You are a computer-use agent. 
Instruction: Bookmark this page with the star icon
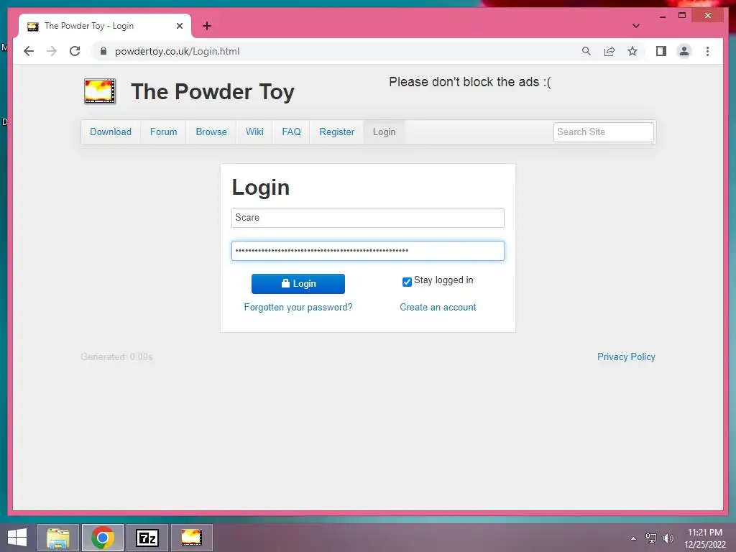coord(632,51)
